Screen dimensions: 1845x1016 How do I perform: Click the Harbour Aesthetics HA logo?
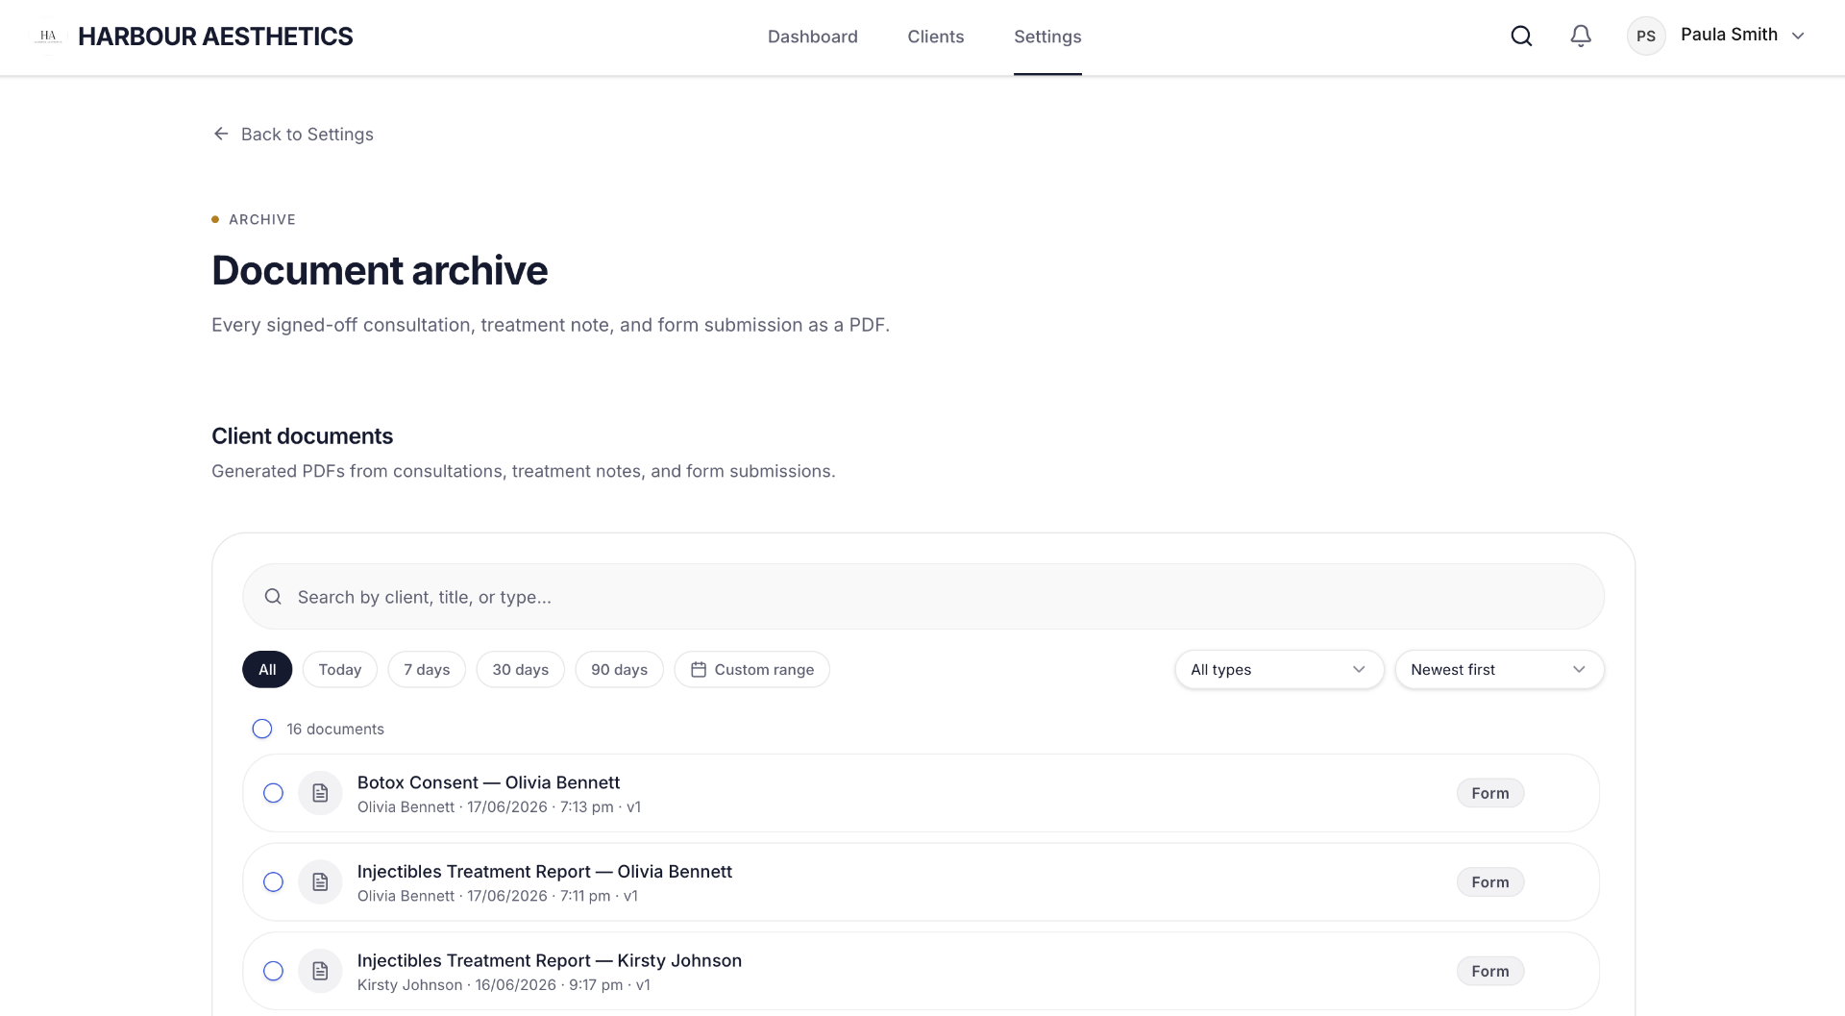pos(48,37)
